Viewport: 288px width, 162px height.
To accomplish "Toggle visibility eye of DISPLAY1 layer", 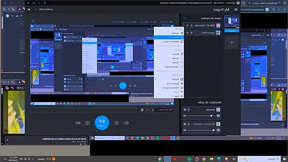I will (x=188, y=26).
